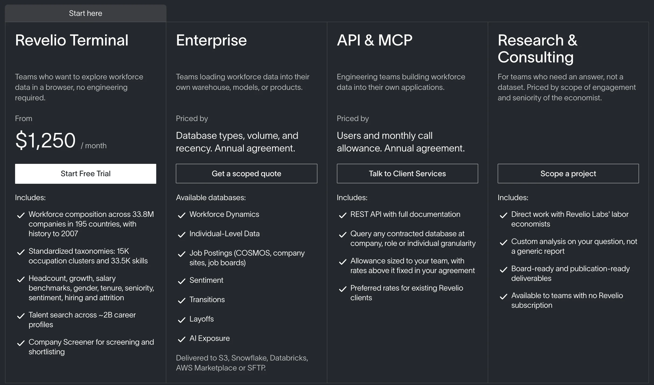The image size is (654, 385).
Task: Click the Start Free Trial button
Action: pyautogui.click(x=85, y=174)
